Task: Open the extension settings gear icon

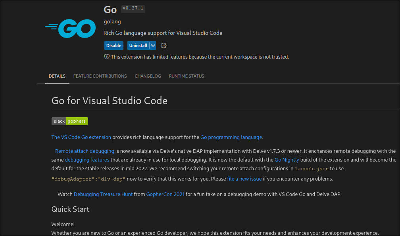Action: tap(163, 46)
